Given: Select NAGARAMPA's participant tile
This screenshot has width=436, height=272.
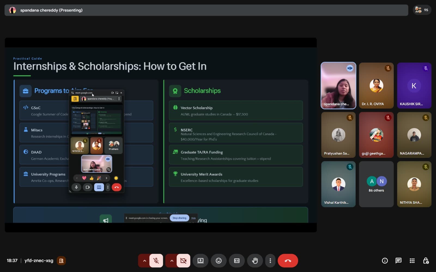Looking at the screenshot, I should (x=414, y=135).
